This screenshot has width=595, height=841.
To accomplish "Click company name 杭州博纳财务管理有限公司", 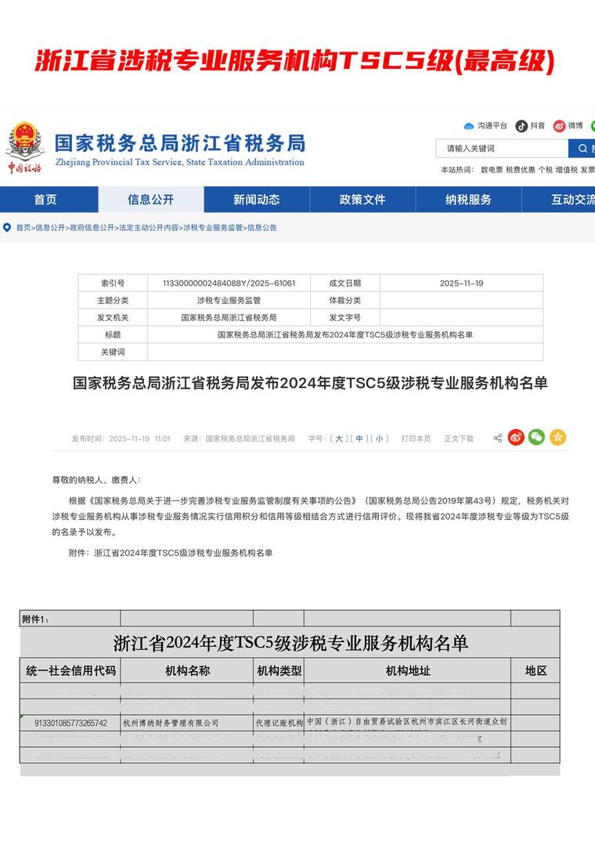I will (171, 723).
